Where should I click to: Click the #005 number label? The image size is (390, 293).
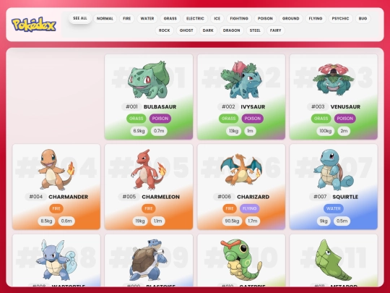[129, 197]
